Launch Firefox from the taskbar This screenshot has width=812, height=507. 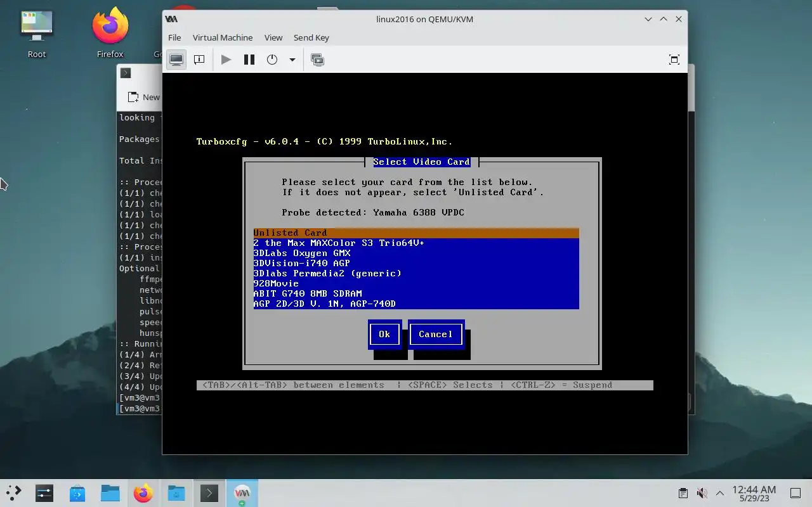(x=143, y=493)
